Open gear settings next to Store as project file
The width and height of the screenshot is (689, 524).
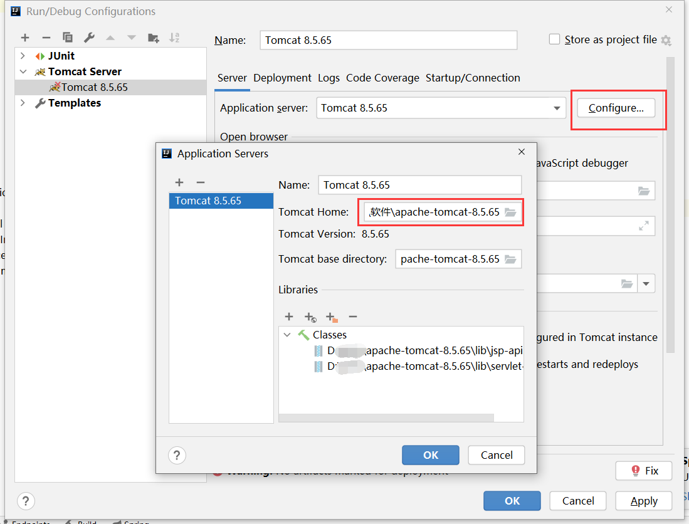tap(666, 40)
